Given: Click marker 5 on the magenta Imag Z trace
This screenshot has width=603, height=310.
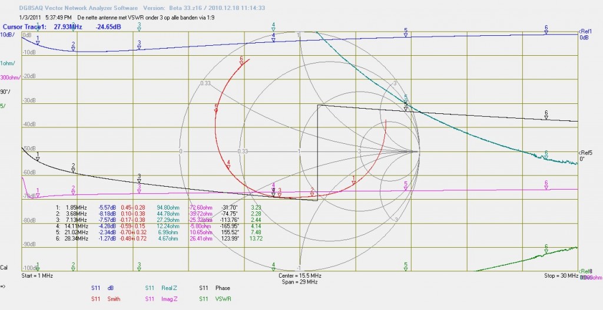Looking at the screenshot, I should pos(406,186).
